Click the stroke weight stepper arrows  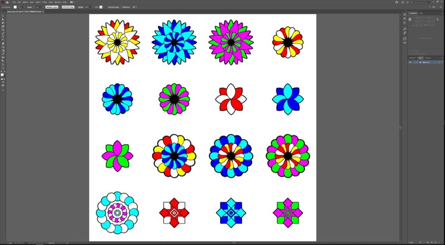coord(34,7)
